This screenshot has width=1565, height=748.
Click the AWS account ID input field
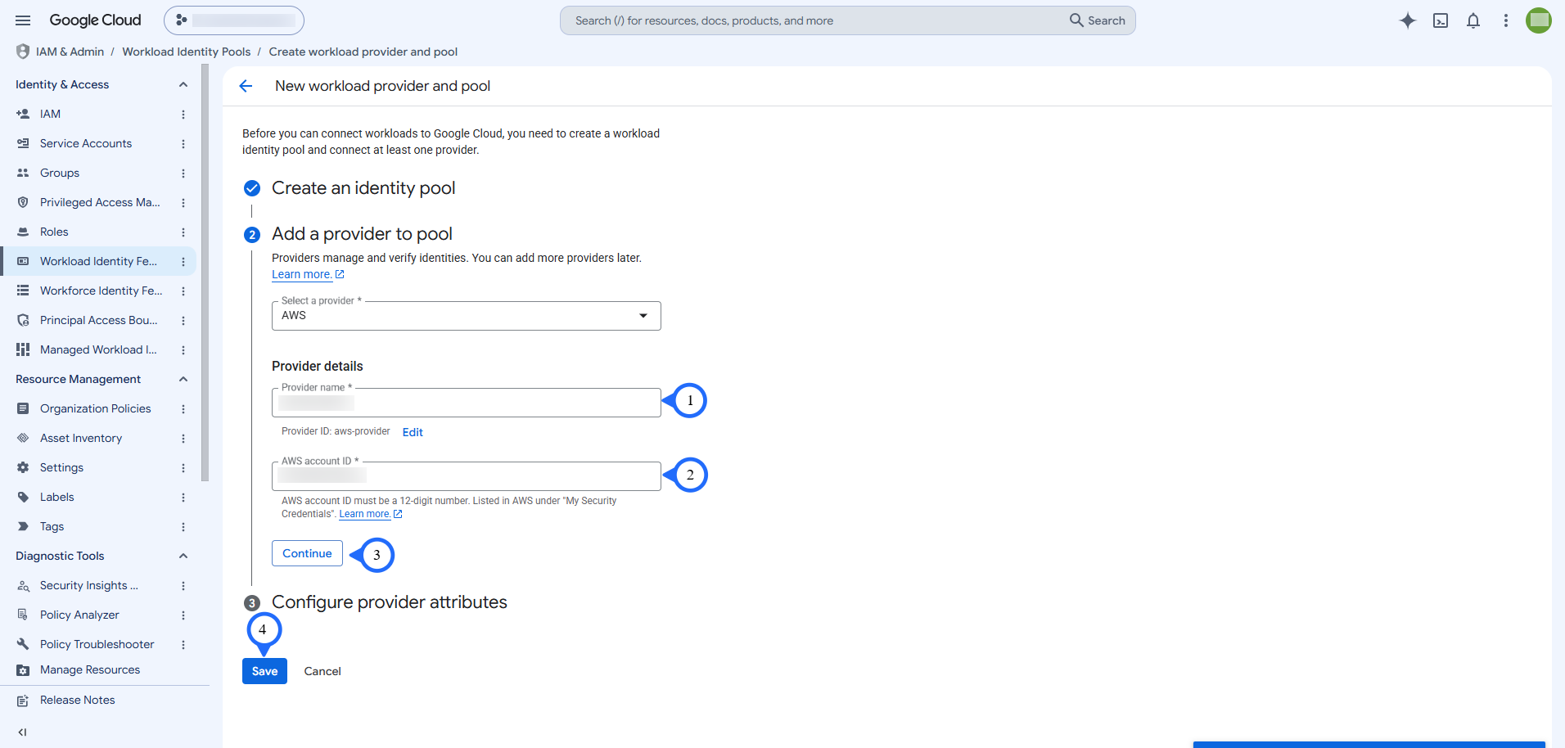click(467, 476)
